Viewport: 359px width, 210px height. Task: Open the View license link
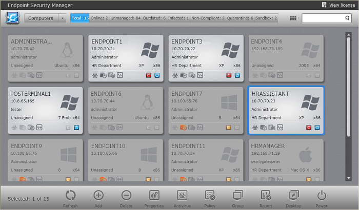[x=342, y=5]
